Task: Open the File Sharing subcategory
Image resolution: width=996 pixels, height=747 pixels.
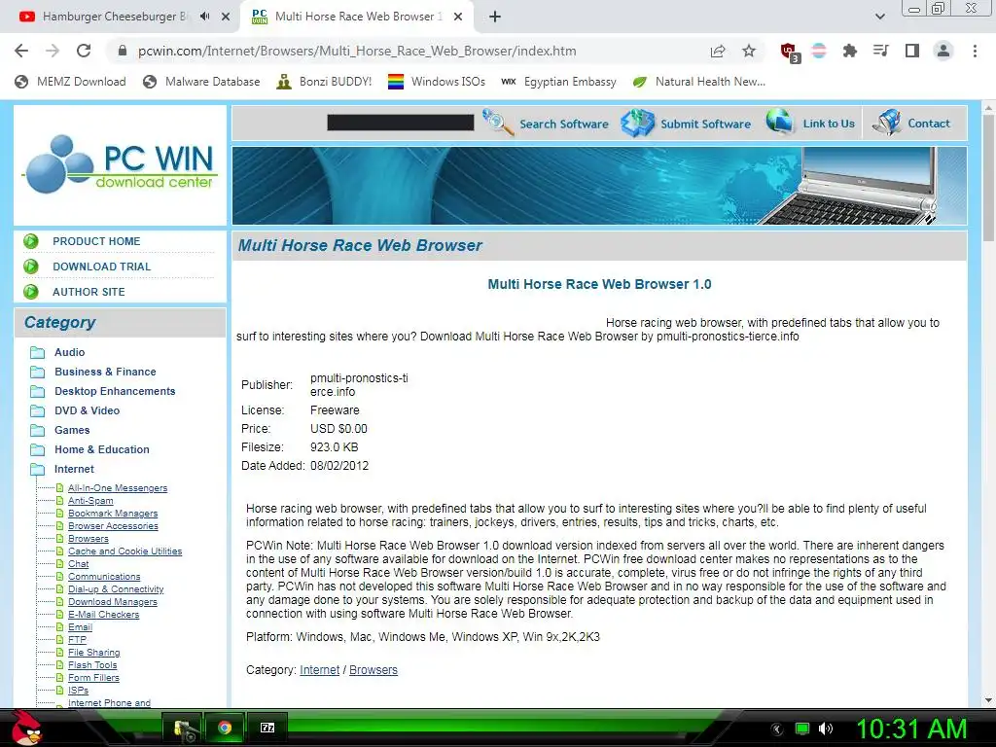Action: (94, 653)
